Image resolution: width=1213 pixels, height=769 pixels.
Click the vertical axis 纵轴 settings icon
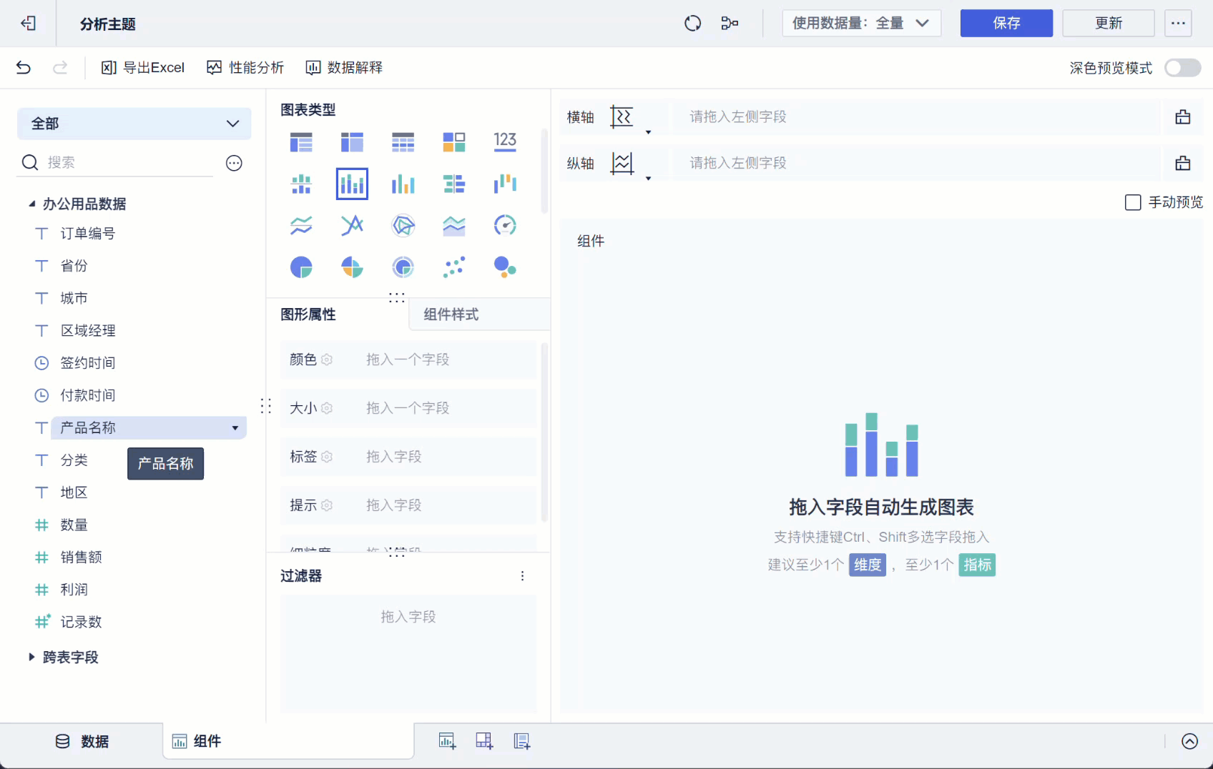click(x=622, y=164)
